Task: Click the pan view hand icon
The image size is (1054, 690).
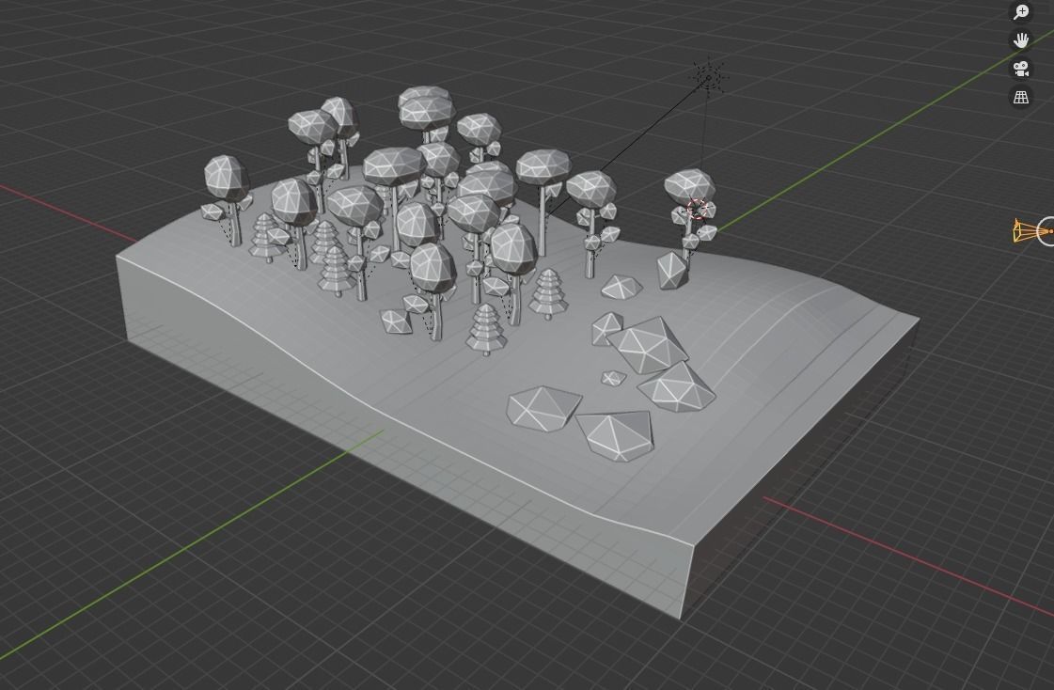Action: (1021, 40)
